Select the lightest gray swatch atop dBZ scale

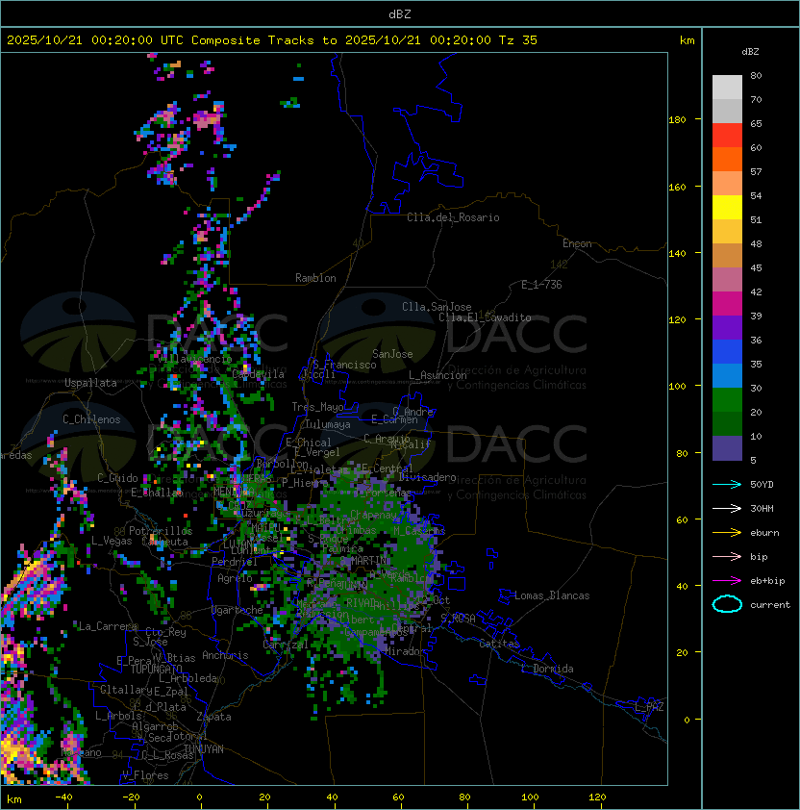727,87
